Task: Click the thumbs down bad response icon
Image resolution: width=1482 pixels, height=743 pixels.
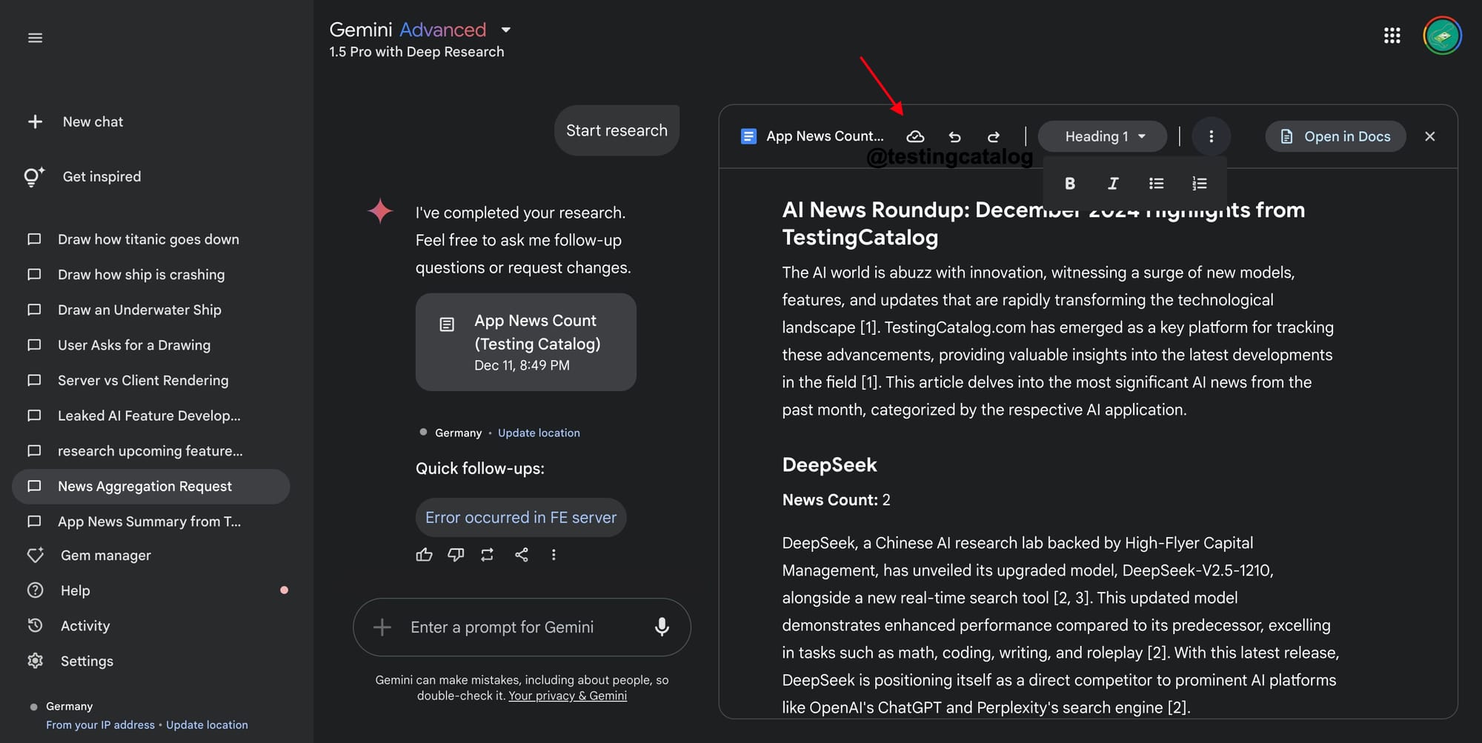Action: 456,555
